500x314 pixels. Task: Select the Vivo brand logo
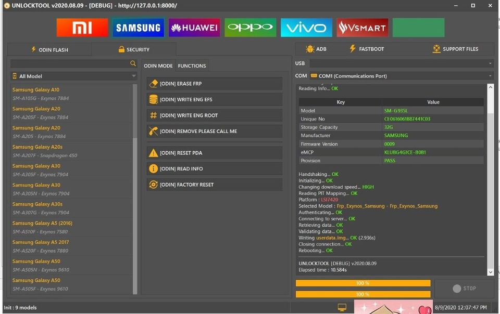306,28
